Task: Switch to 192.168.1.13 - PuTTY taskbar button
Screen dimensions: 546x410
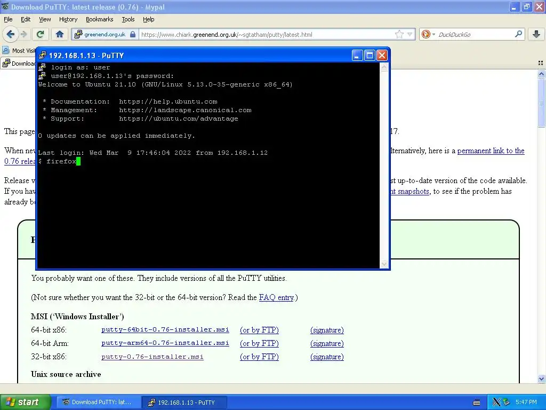Action: click(184, 402)
